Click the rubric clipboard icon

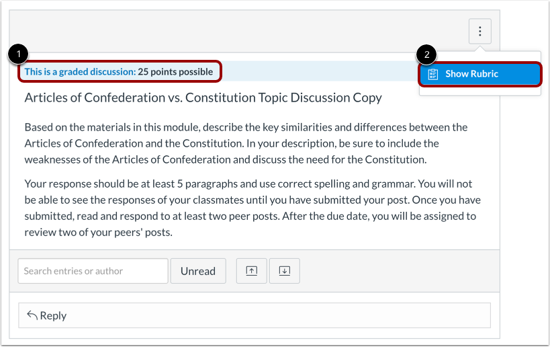[433, 74]
